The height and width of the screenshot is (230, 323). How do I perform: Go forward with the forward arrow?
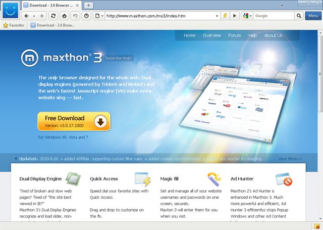(x=41, y=16)
